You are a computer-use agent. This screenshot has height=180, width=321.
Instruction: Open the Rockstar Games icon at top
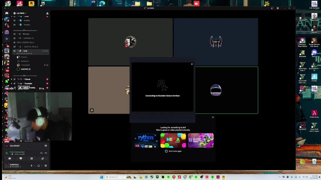pyautogui.click(x=31, y=3)
